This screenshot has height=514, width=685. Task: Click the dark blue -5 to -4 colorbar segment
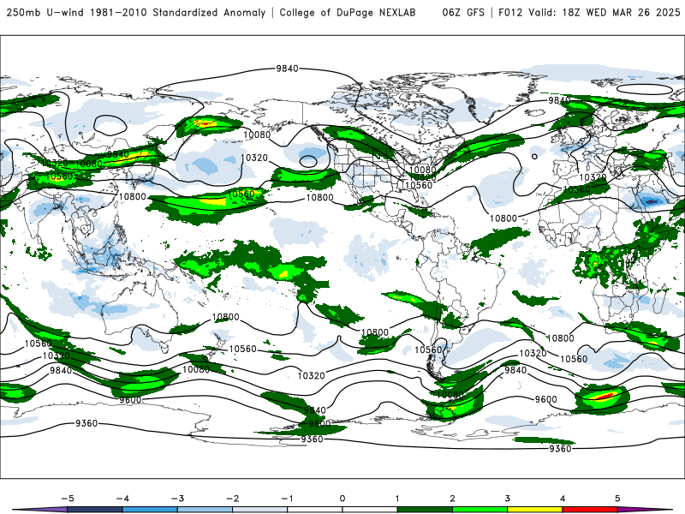(x=95, y=510)
